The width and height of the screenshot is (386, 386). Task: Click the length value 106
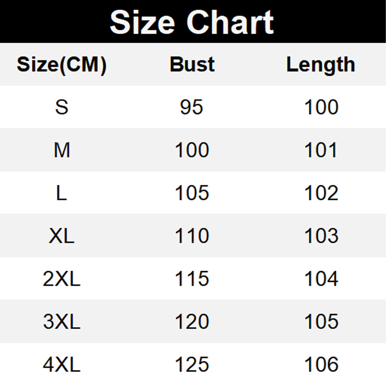coord(321,365)
